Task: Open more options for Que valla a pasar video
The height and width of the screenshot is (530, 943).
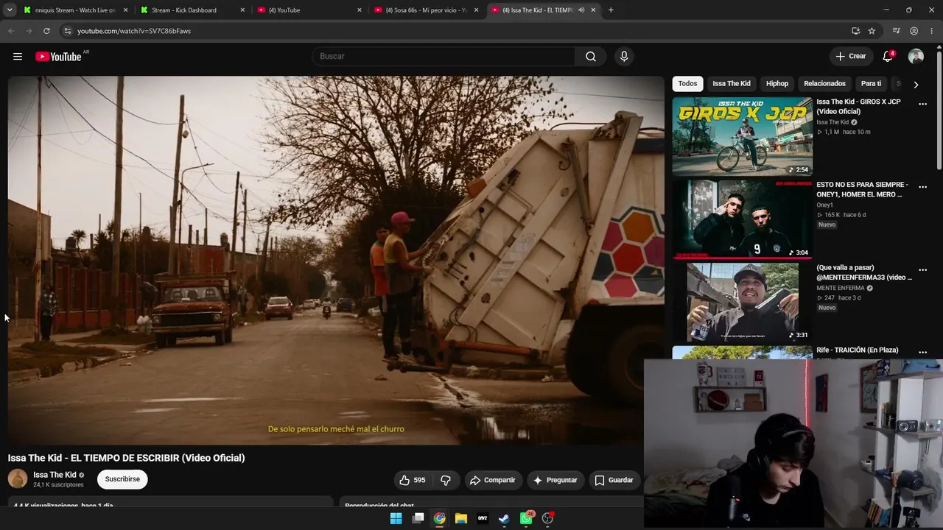Action: pos(922,270)
